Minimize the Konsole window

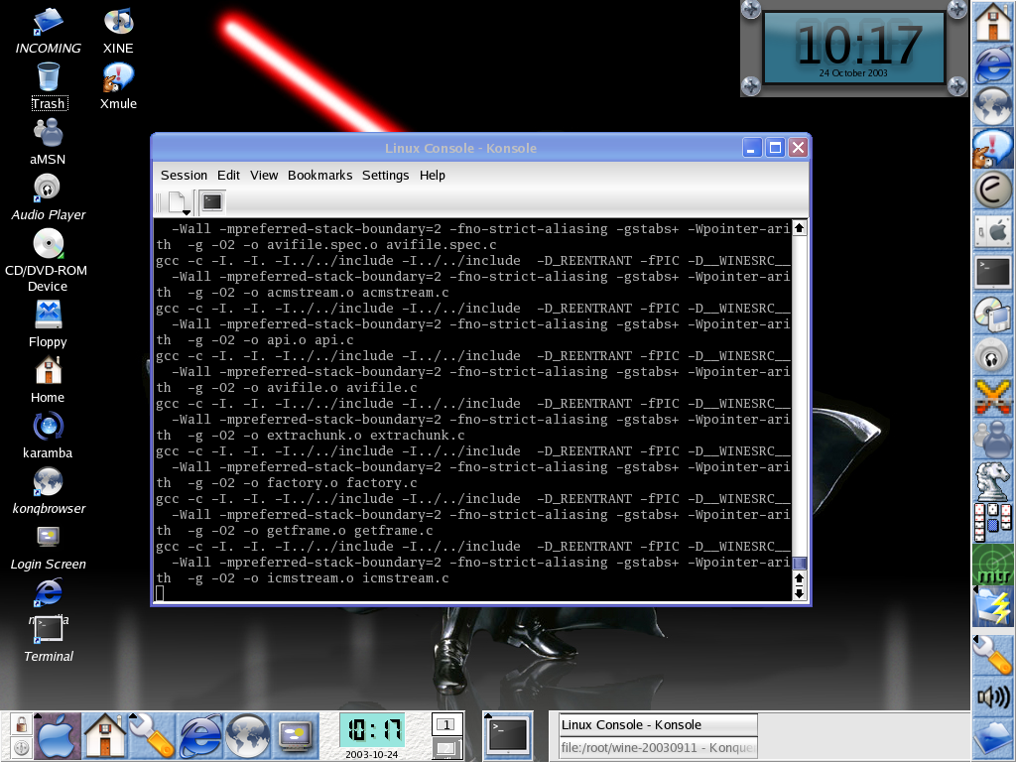[752, 148]
